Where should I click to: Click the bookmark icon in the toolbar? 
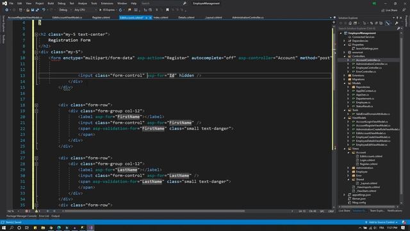(x=167, y=10)
